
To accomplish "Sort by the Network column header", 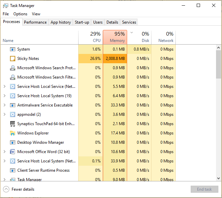I will [163, 37].
